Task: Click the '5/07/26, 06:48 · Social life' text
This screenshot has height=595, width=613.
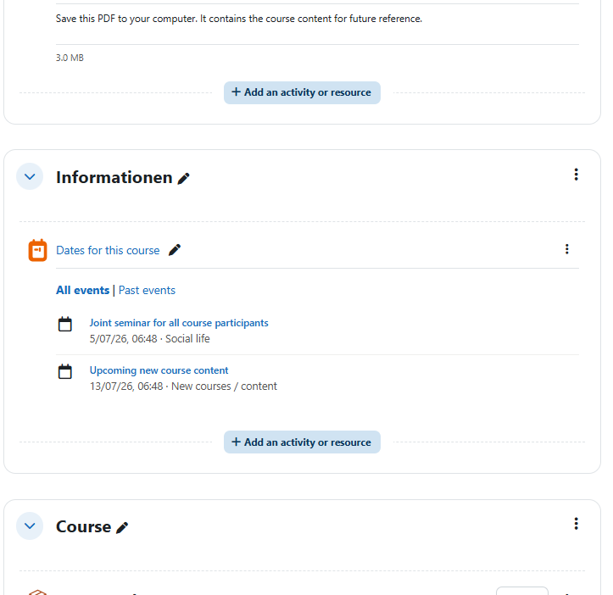Action: pyautogui.click(x=150, y=338)
